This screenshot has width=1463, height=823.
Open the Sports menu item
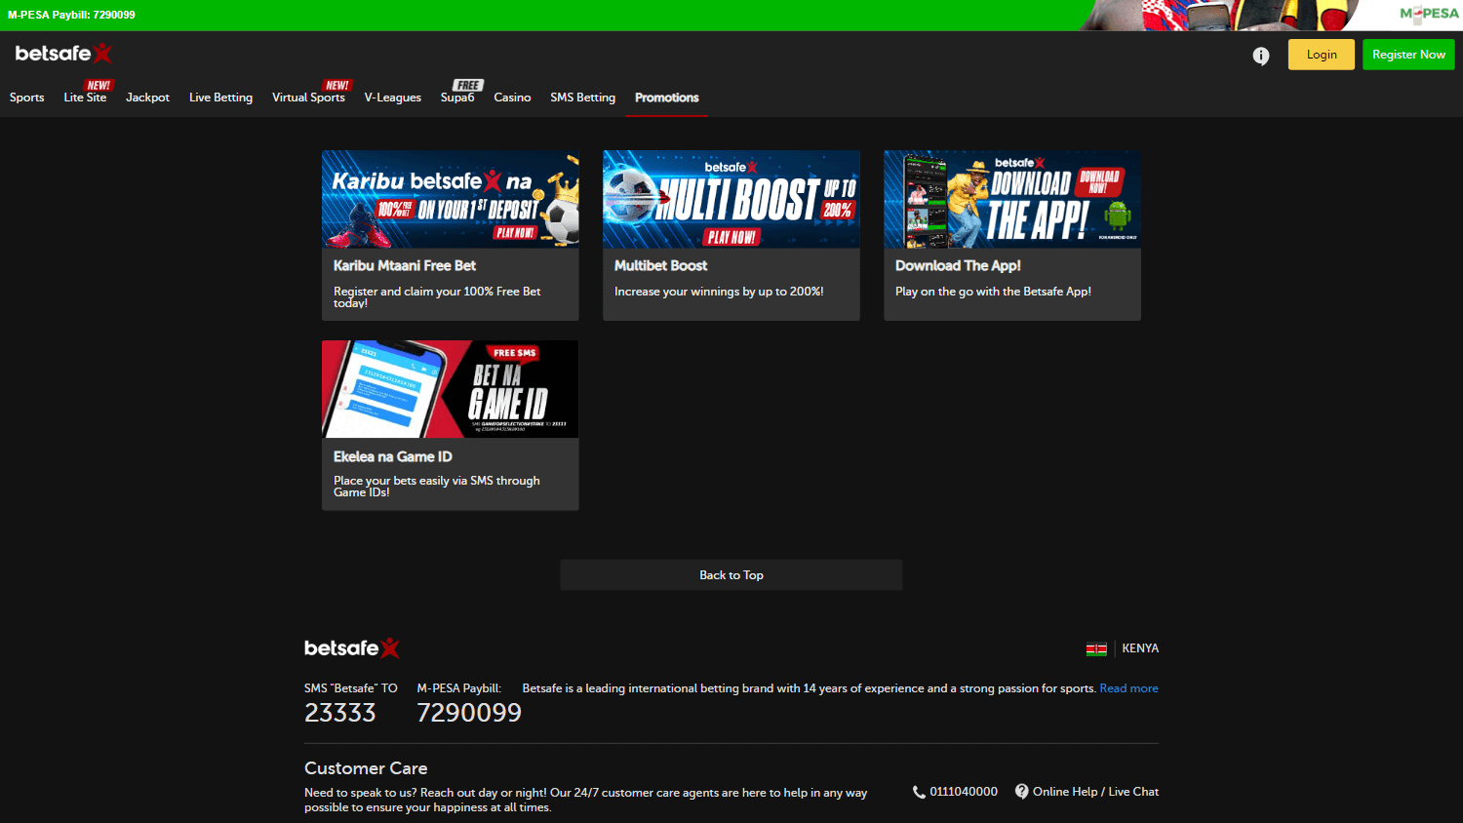[27, 98]
